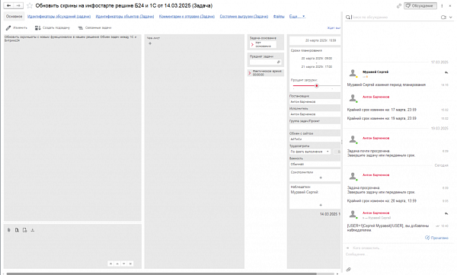Click Муравей Сергей in Наблюдатели list
This screenshot has width=457, height=275.
(305, 192)
